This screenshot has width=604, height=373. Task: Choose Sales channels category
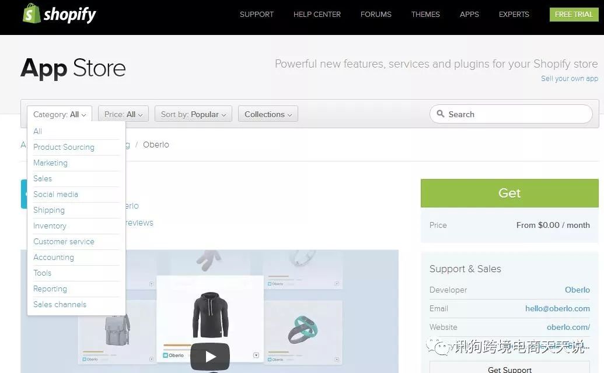[60, 305]
